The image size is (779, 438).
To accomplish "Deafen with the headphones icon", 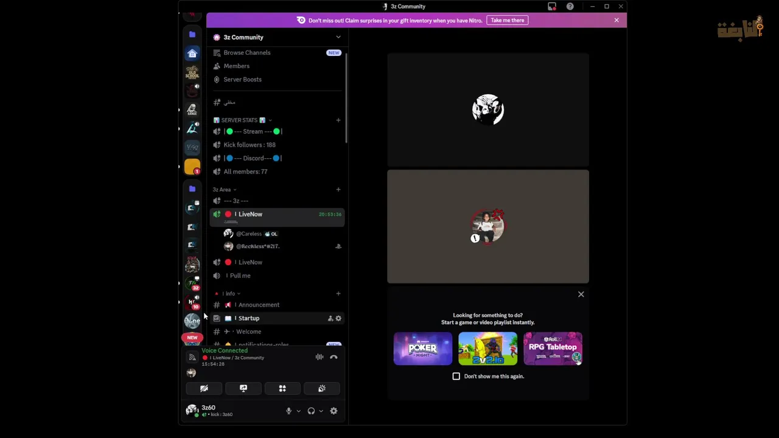I will click(311, 411).
